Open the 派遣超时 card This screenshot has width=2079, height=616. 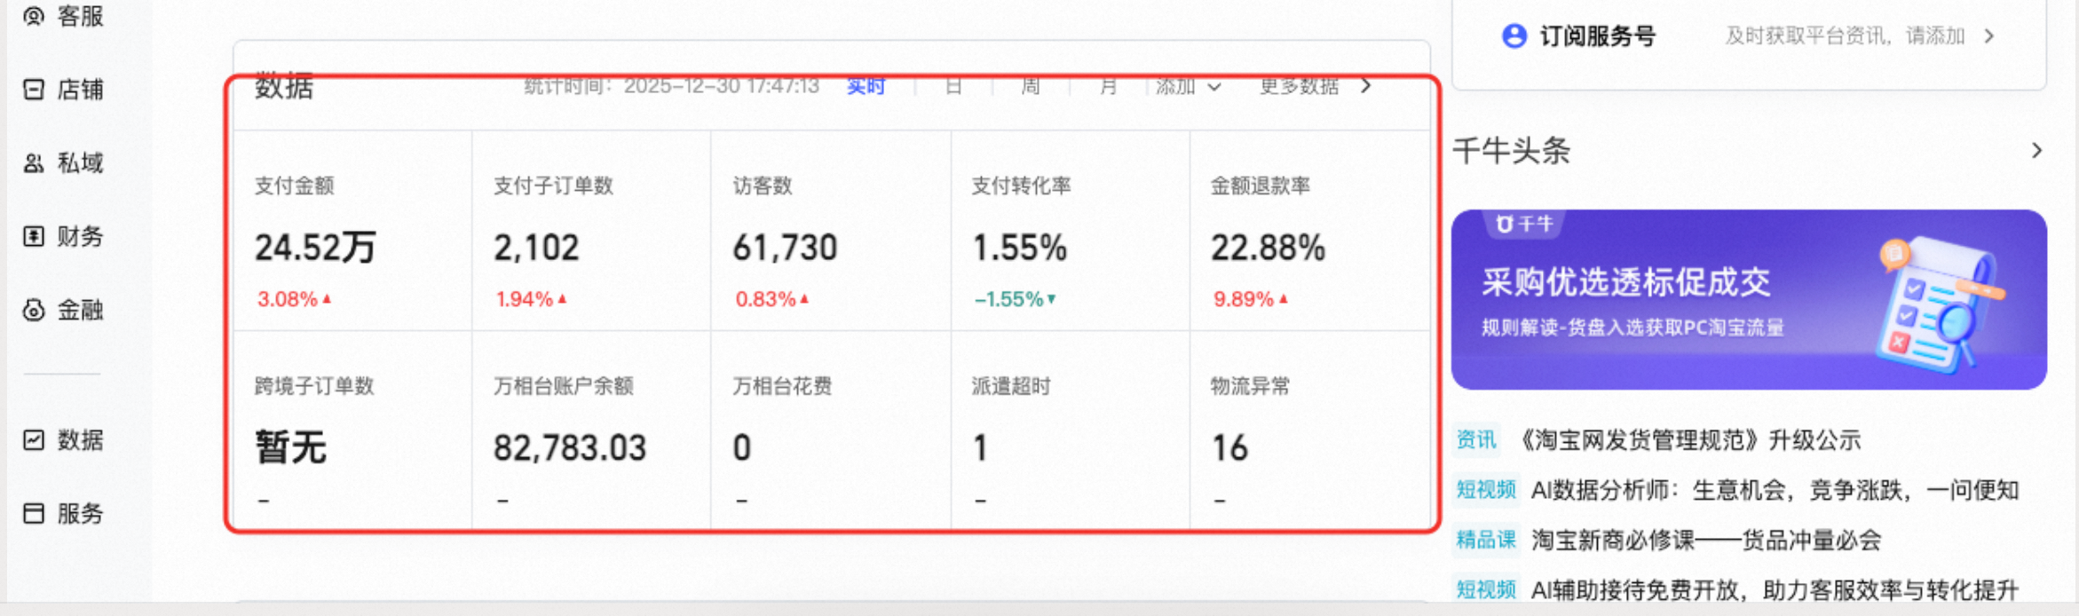(1071, 430)
